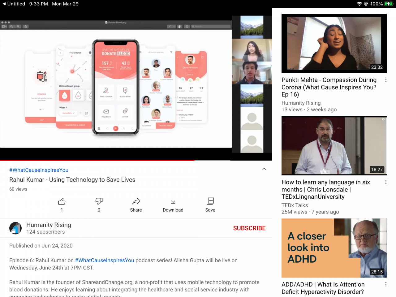Play the 'A closer look into ADHD' thumbnail
396x297 pixels.
[x=334, y=248]
